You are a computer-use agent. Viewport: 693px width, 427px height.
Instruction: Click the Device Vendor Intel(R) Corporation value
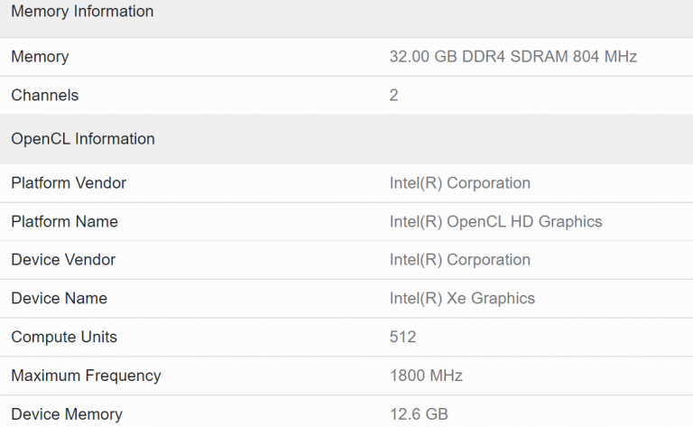[459, 260]
